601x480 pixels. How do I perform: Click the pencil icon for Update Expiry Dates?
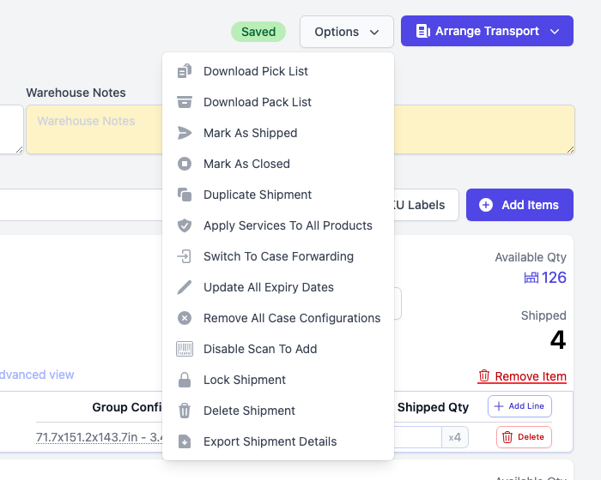coord(185,287)
